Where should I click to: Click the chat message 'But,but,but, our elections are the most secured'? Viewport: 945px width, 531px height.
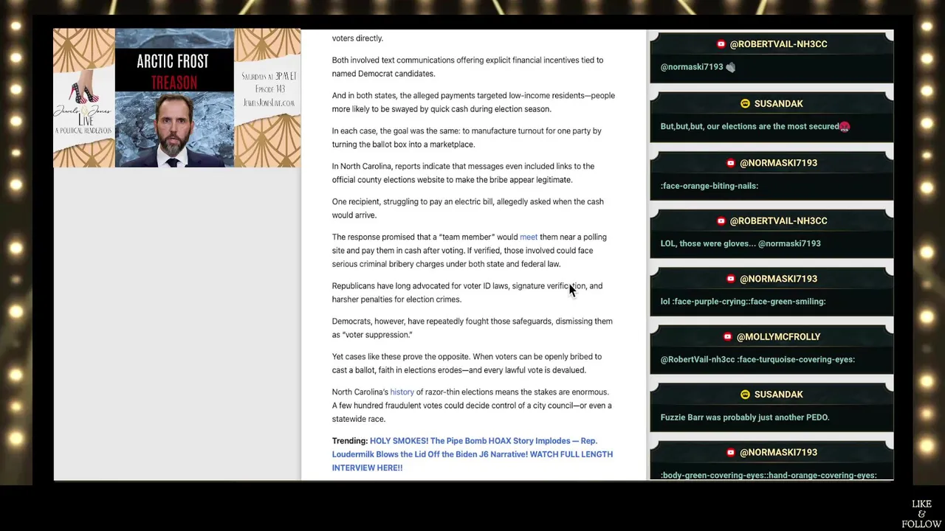click(x=749, y=126)
